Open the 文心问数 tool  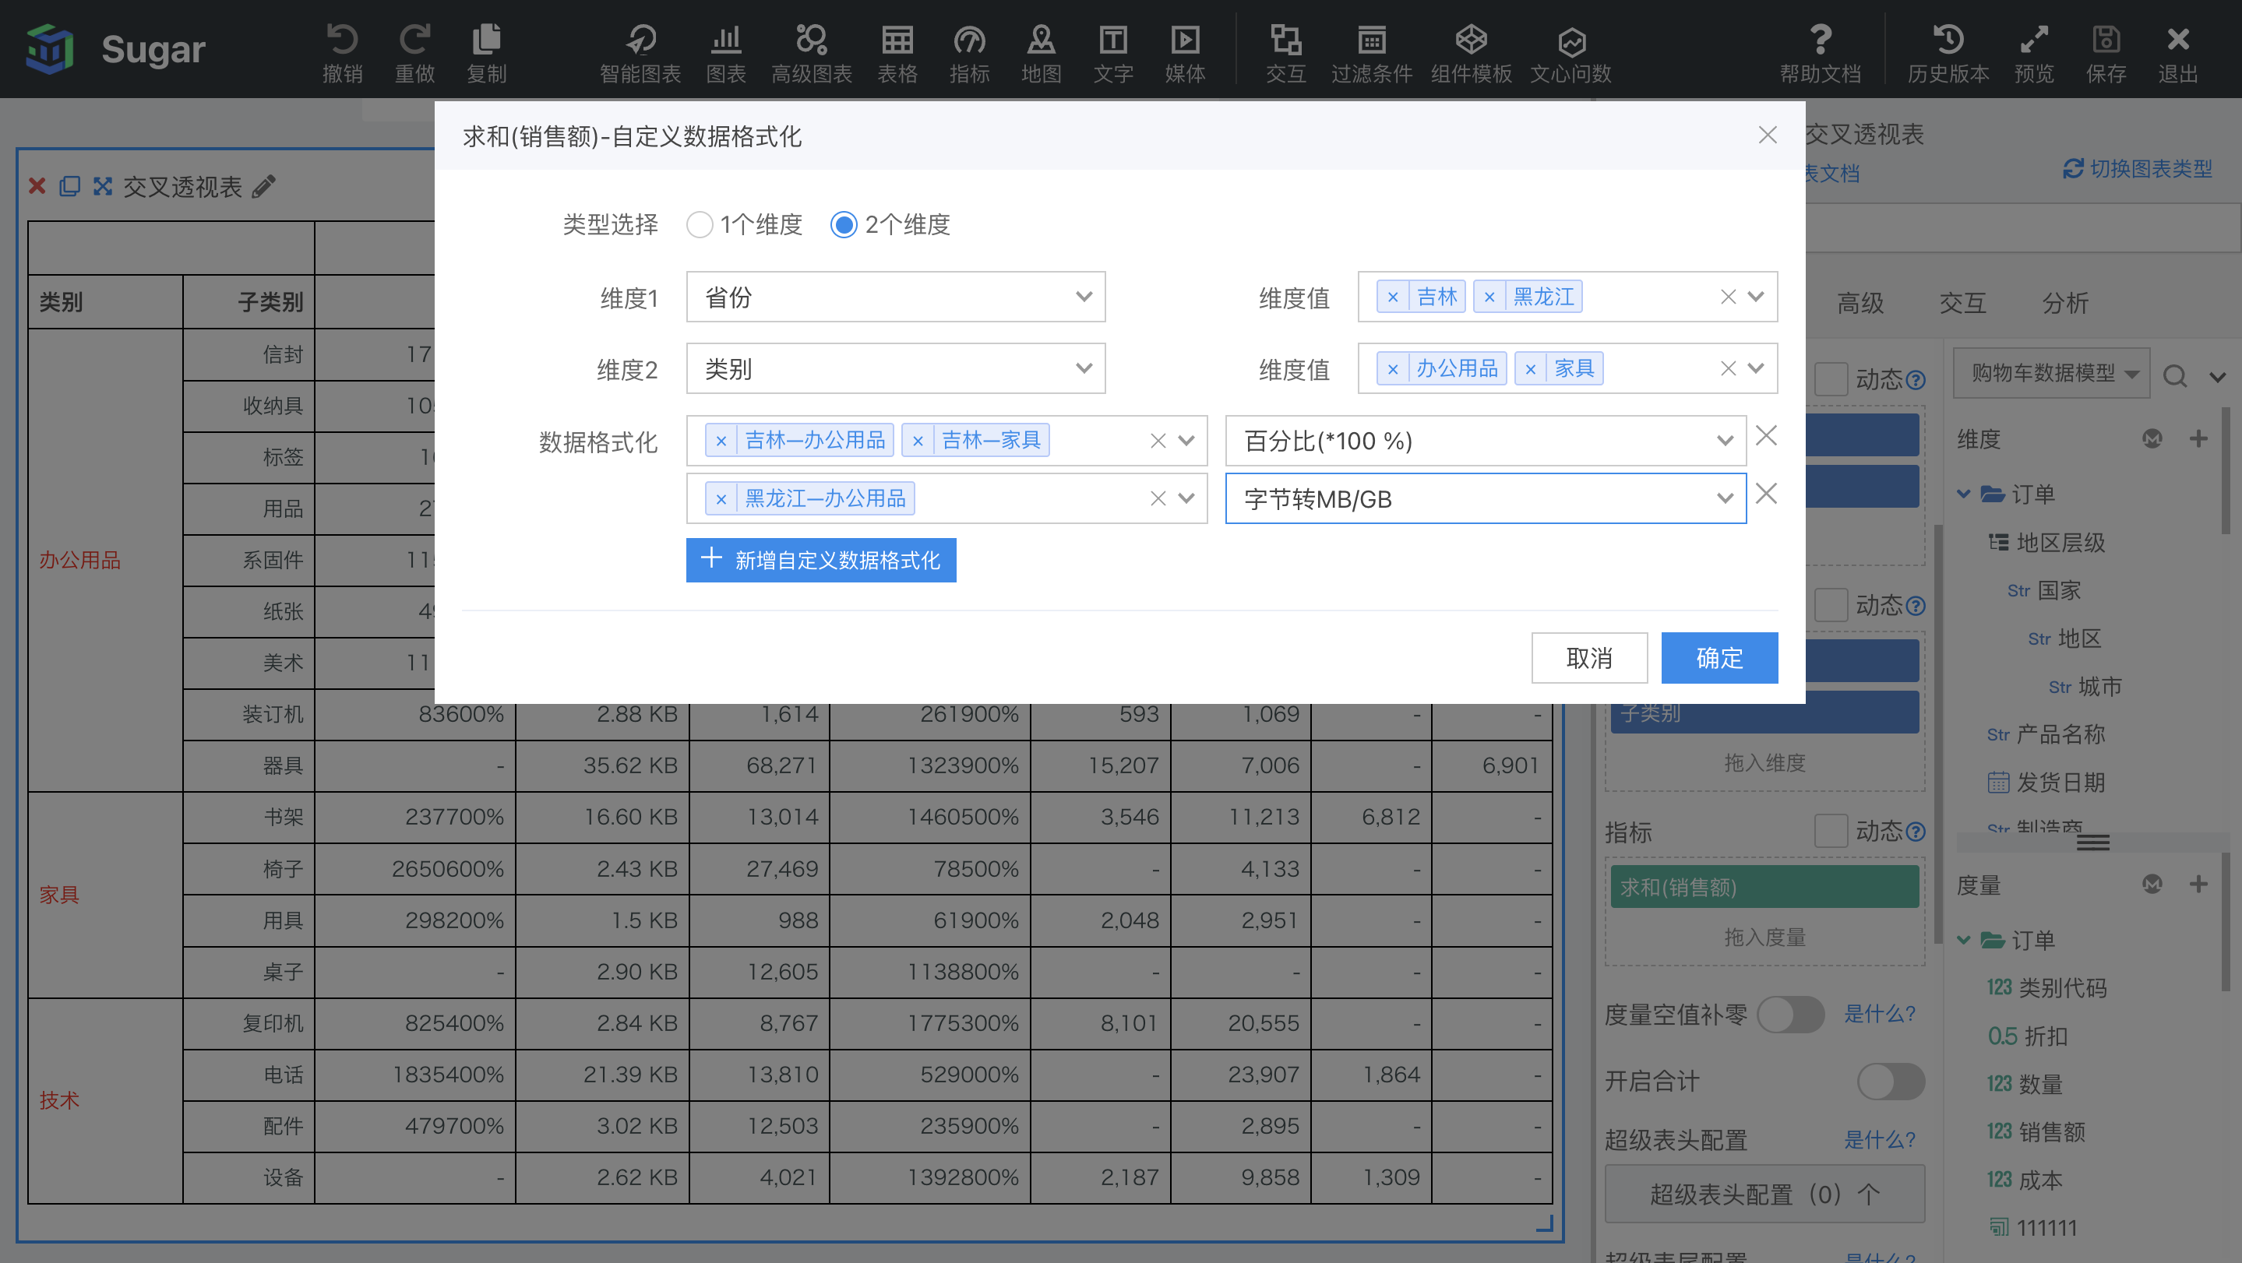(1571, 52)
